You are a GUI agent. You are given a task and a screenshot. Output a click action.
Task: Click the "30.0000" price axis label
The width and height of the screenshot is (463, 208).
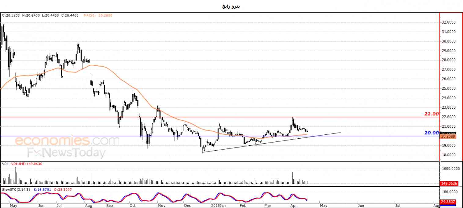tap(449, 41)
